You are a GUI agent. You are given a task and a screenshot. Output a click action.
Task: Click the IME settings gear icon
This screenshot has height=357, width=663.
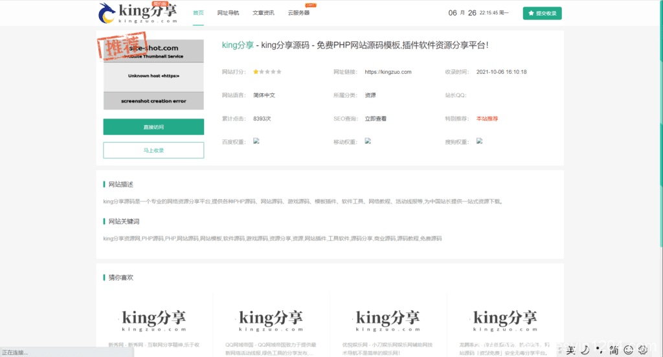click(x=643, y=350)
